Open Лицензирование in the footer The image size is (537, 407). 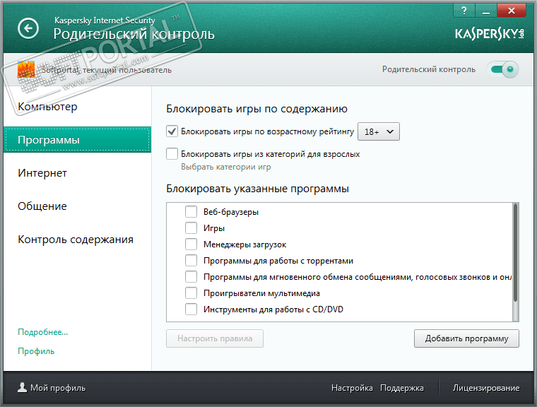click(x=486, y=388)
